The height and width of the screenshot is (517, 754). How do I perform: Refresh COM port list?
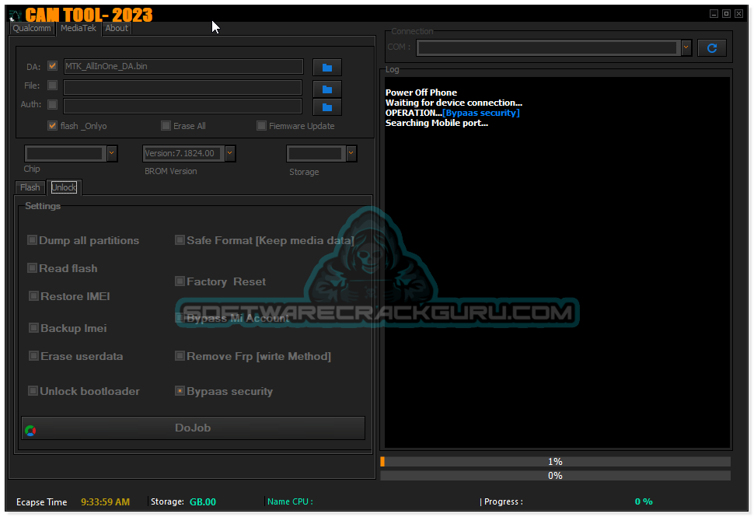click(712, 47)
